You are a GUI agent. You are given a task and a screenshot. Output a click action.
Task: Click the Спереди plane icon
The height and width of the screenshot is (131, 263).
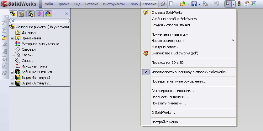pyautogui.click(x=18, y=49)
